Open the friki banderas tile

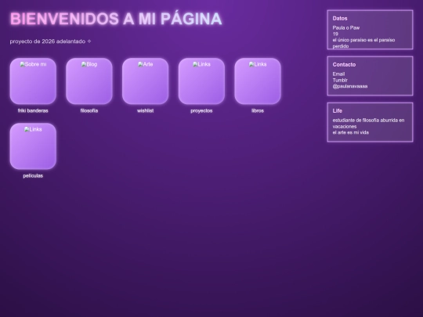click(33, 81)
